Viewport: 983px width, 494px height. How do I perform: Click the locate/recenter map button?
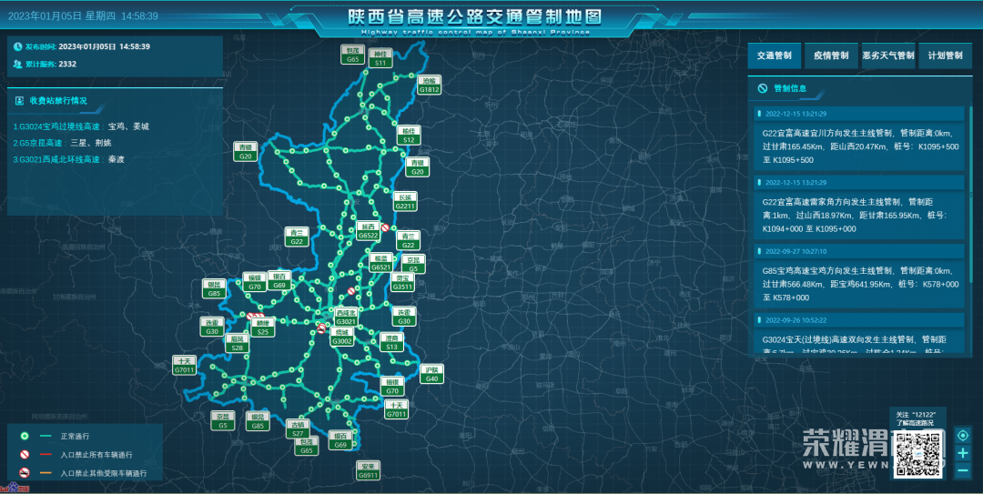tap(963, 436)
